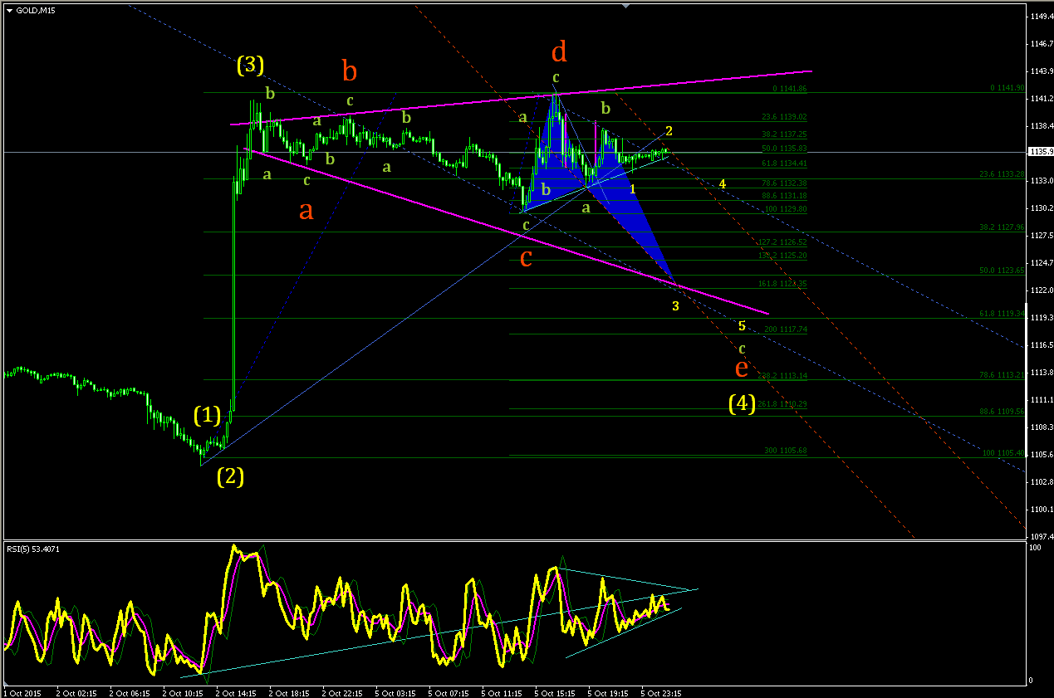The width and height of the screenshot is (1054, 698).
Task: Click price axis label 1146.7
Action: 1042,44
